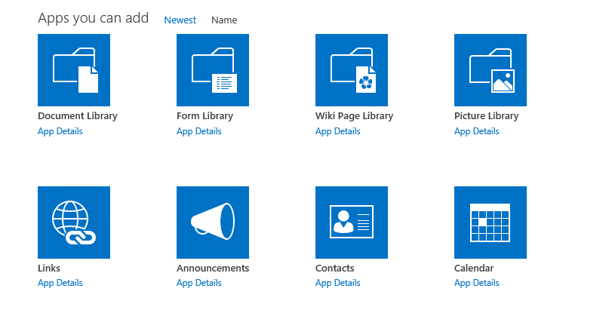Open App Details under Contacts

[338, 283]
